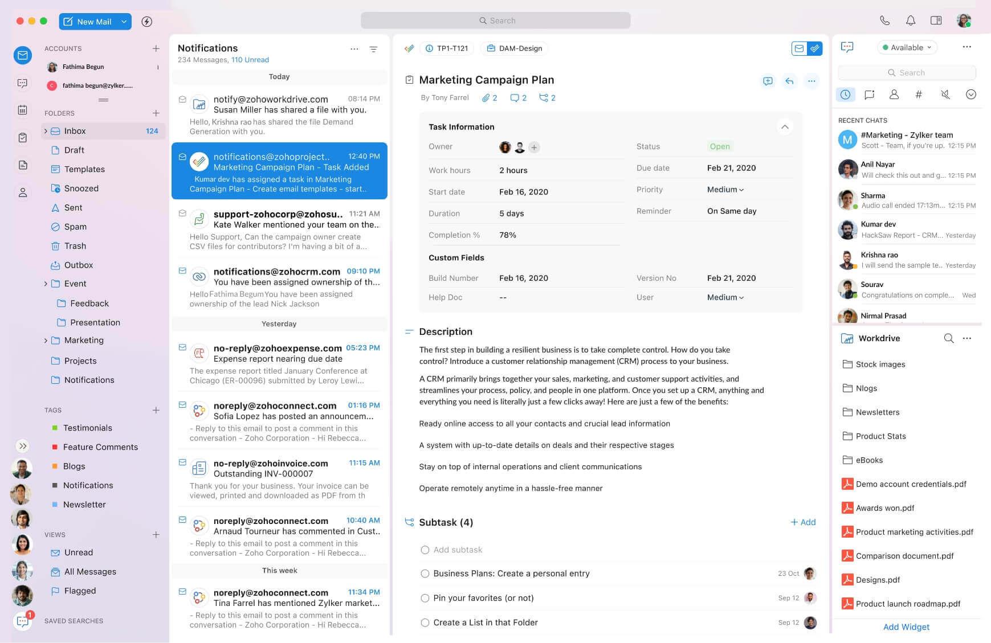991x643 pixels.
Task: Open the Mail module in left rail
Action: pos(23,55)
